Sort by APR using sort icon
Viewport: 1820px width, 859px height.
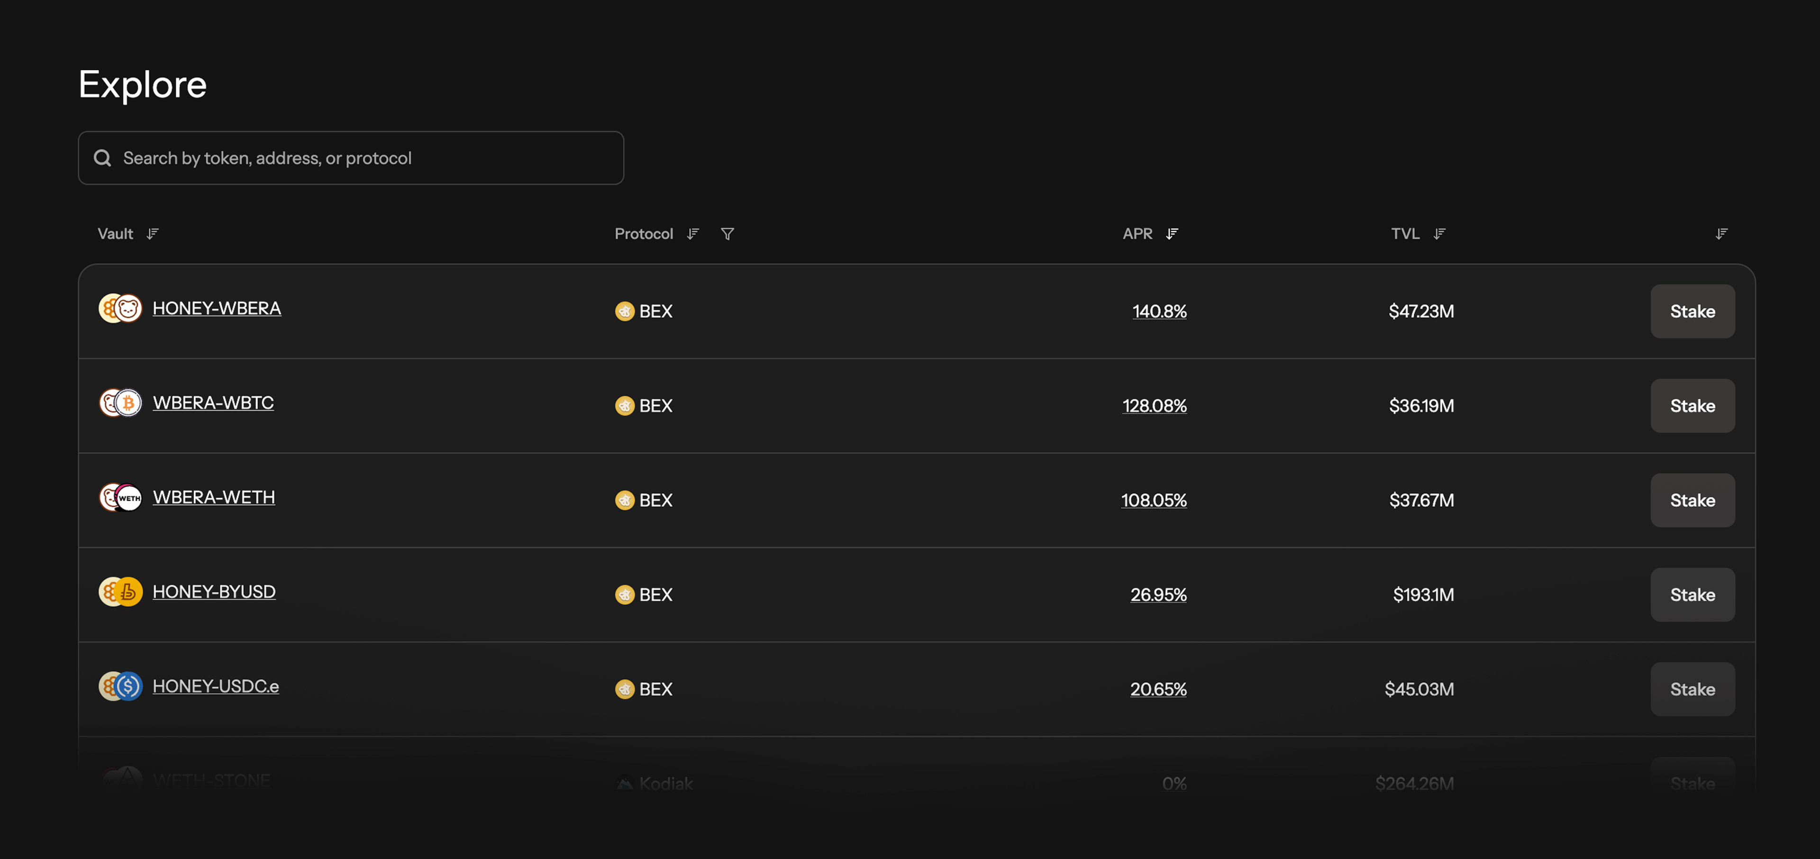[x=1172, y=234]
